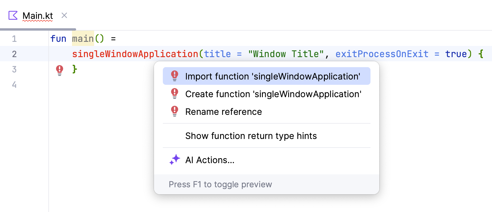Image resolution: width=492 pixels, height=212 pixels.
Task: Click the error bulb beside Create function option
Action: coord(174,94)
